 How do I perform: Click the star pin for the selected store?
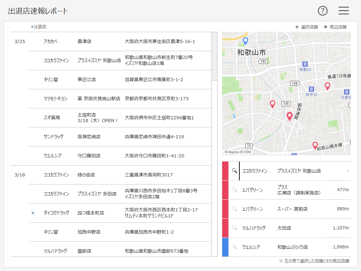pyautogui.click(x=289, y=116)
